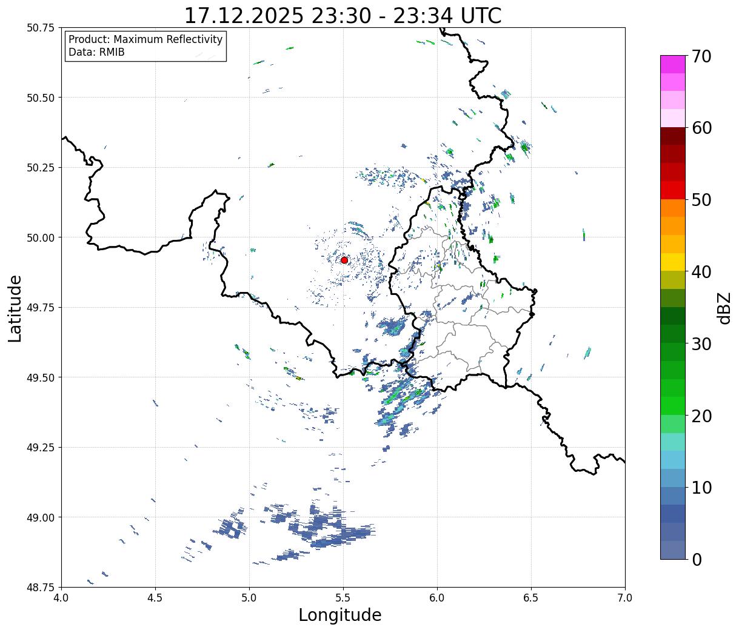Click the plot title with date and time
739x630 pixels.
click(x=343, y=15)
